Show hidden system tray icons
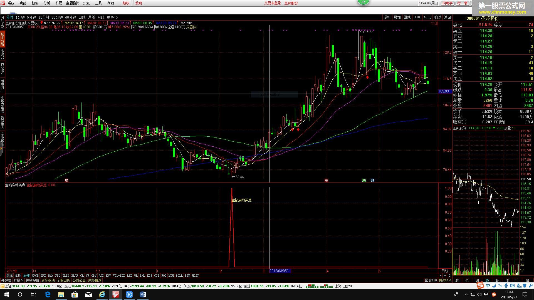This screenshot has height=300, width=534. click(x=466, y=294)
